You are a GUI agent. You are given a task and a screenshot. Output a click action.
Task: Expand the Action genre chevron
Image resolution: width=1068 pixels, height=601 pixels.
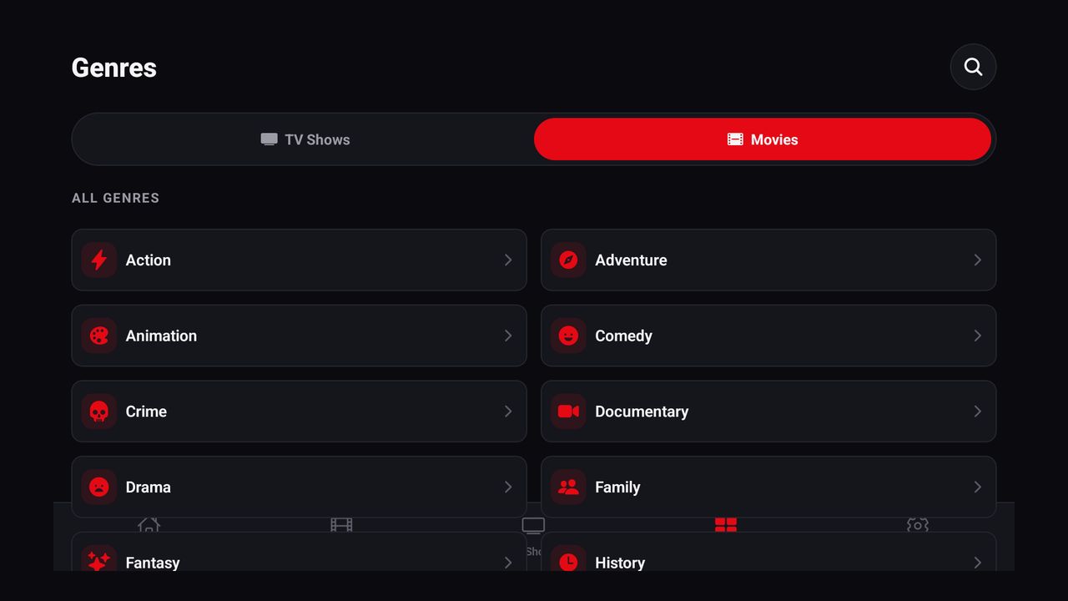pyautogui.click(x=508, y=260)
